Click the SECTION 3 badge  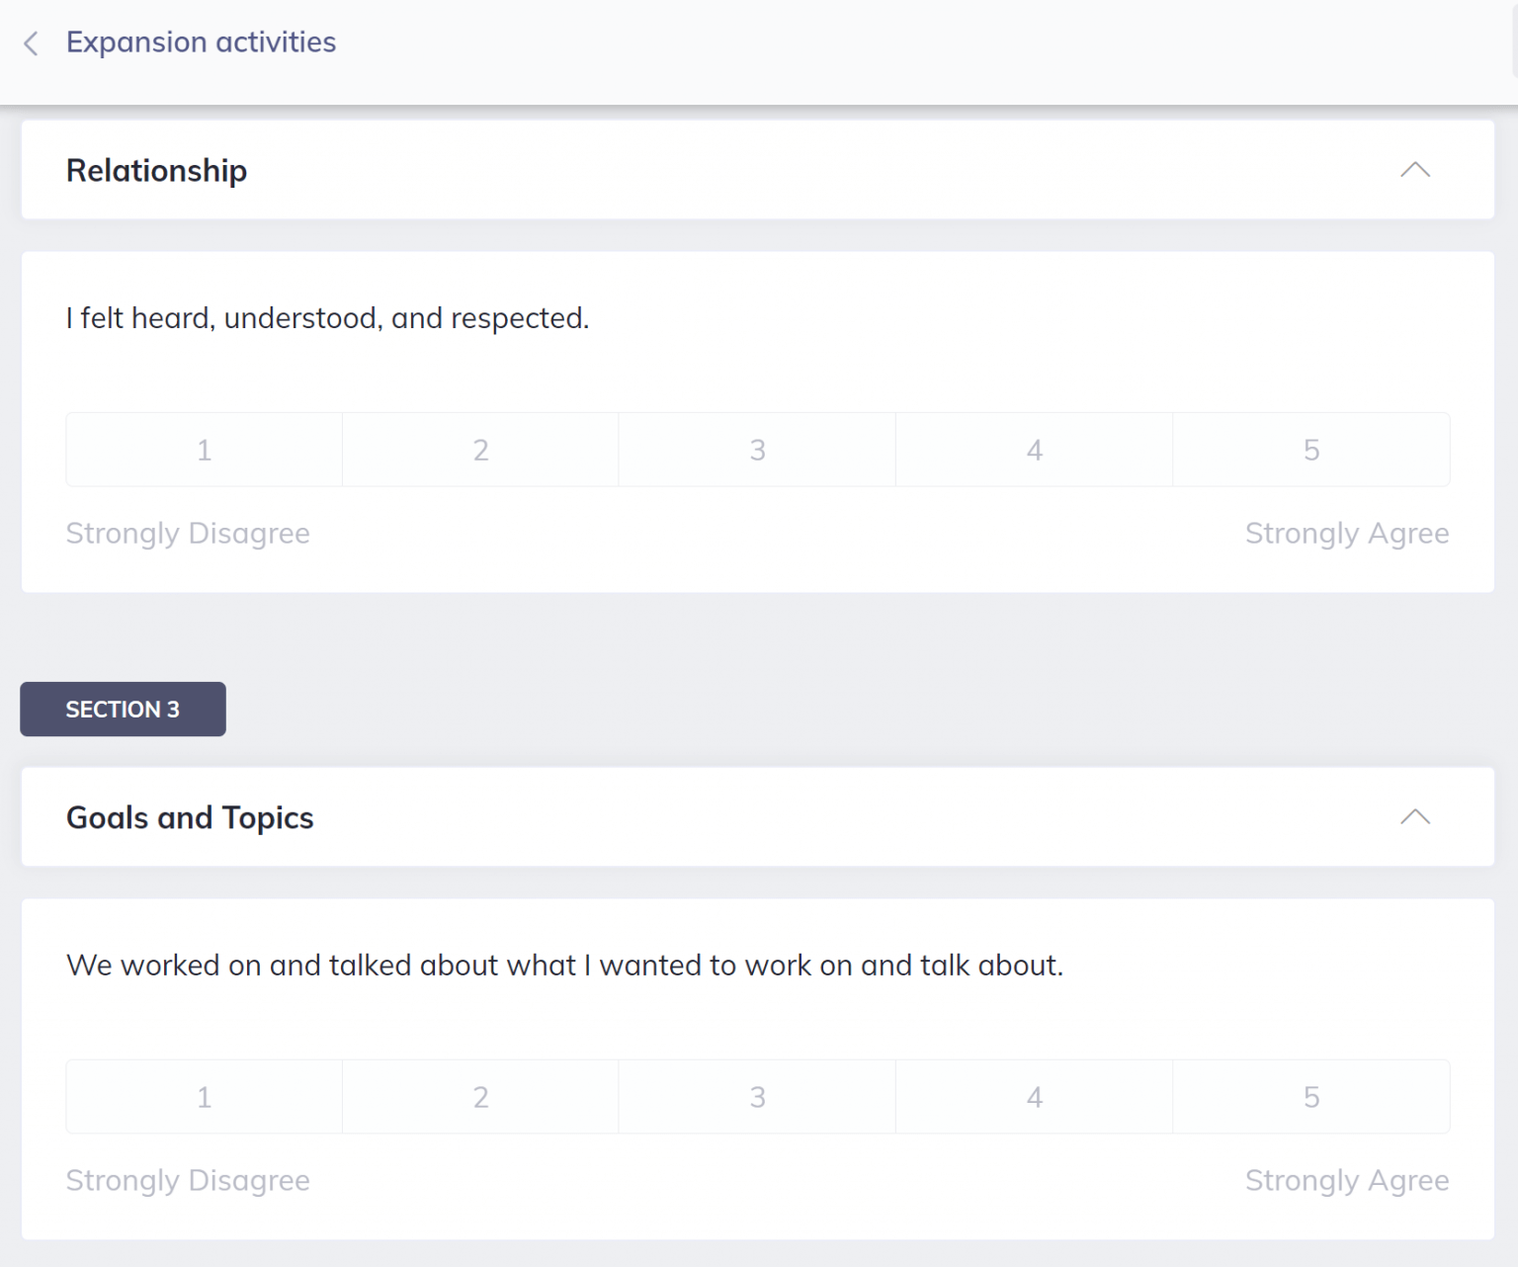tap(123, 710)
